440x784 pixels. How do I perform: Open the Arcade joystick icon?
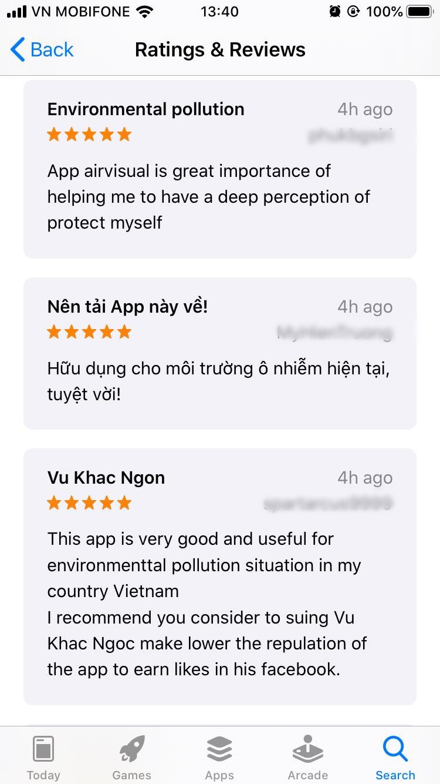point(307,749)
